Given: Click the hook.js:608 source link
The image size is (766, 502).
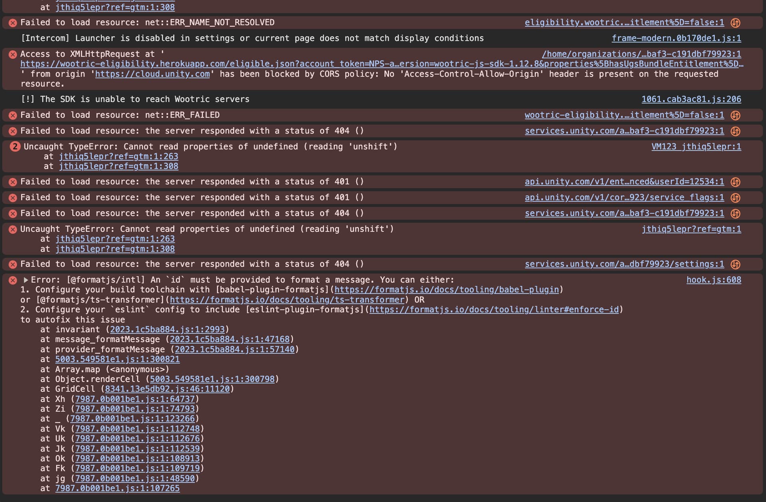Looking at the screenshot, I should (x=714, y=280).
